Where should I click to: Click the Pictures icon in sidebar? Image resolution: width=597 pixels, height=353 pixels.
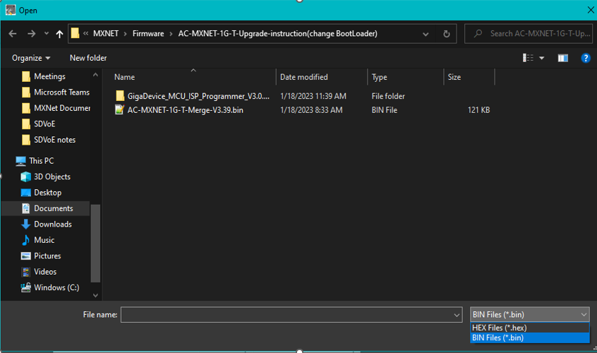pos(26,256)
